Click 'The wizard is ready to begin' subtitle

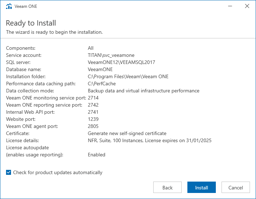54,32
